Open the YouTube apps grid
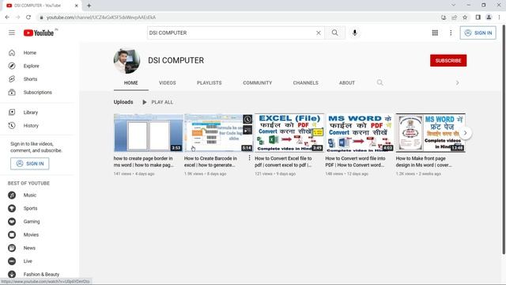 click(x=435, y=32)
